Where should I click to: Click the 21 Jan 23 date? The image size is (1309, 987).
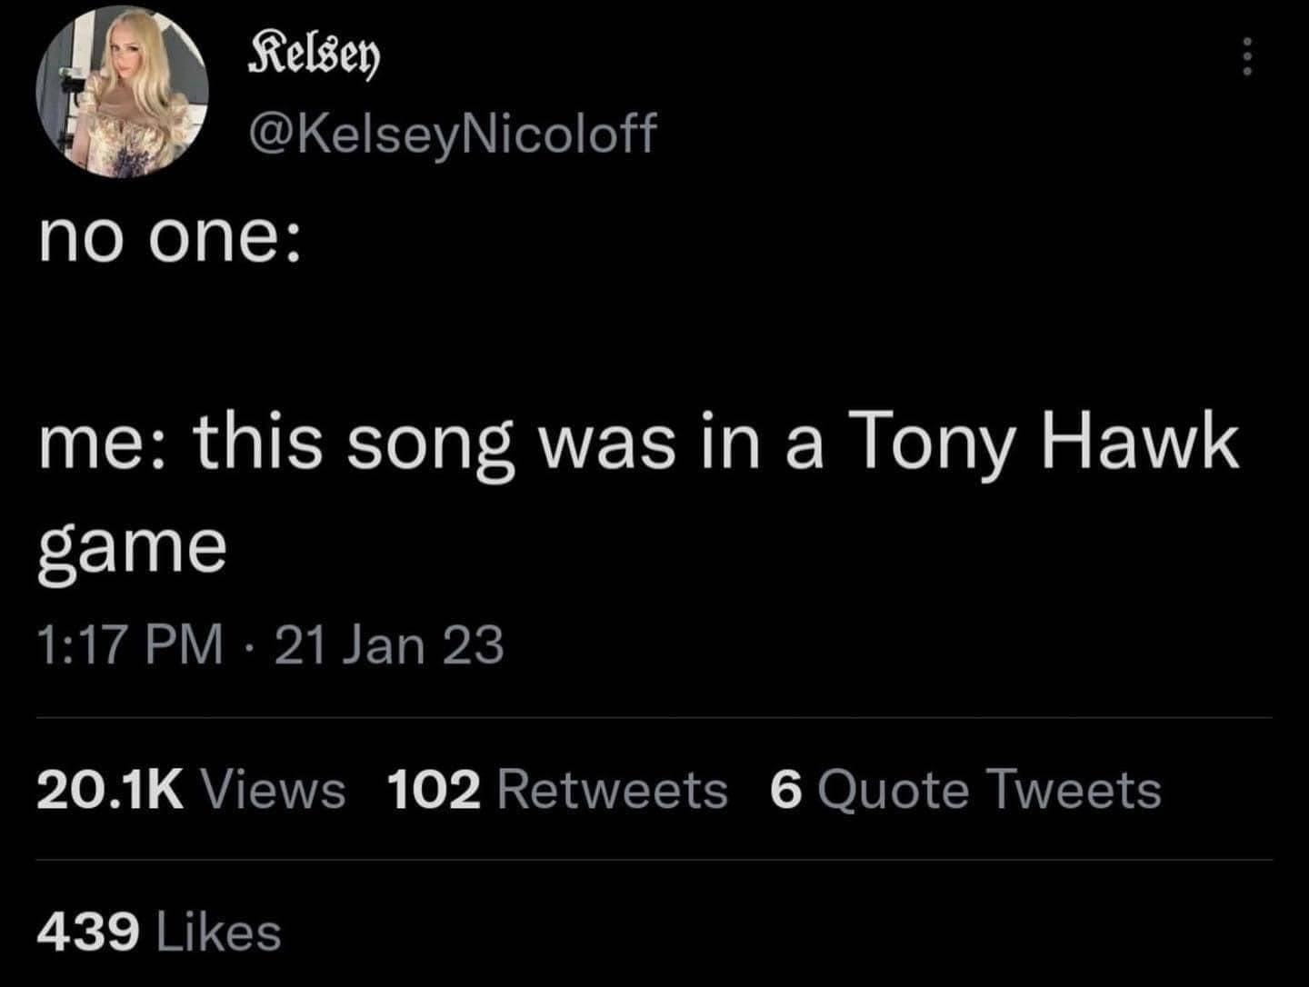[388, 644]
